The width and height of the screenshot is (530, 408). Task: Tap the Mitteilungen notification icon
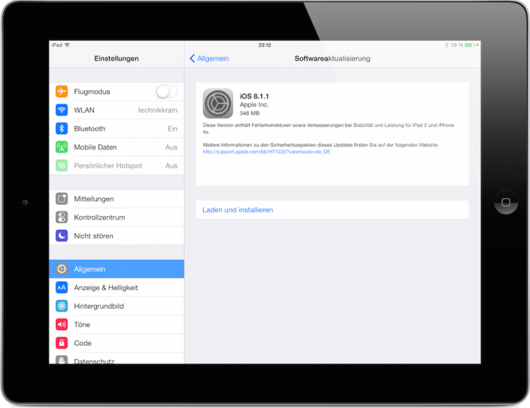pos(62,199)
